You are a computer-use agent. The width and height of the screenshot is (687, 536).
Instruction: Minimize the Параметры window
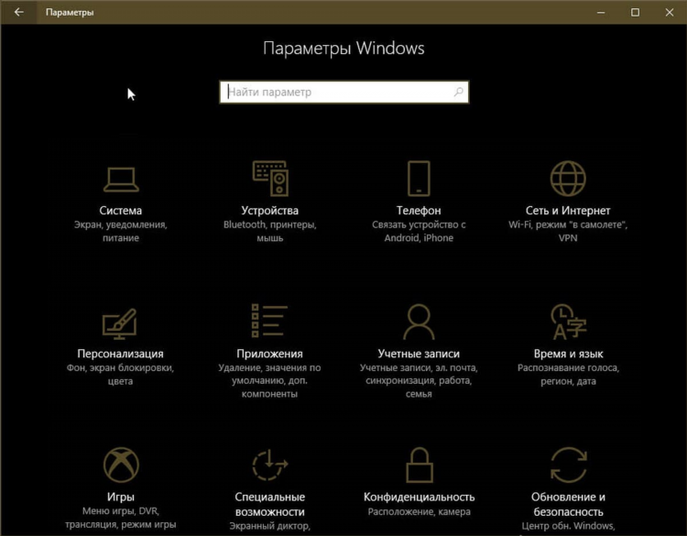(601, 12)
